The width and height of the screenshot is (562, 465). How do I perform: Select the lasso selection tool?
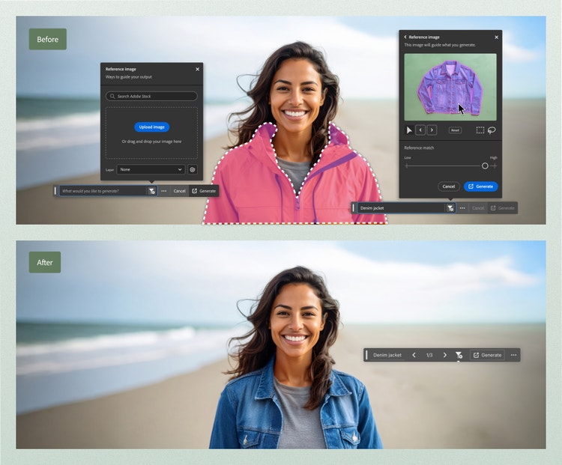(492, 130)
